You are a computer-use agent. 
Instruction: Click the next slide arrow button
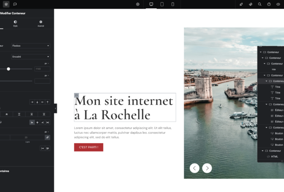(207, 168)
